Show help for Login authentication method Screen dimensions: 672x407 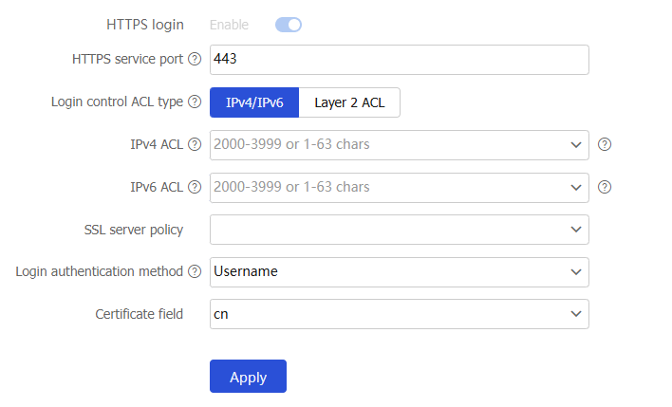click(x=195, y=271)
